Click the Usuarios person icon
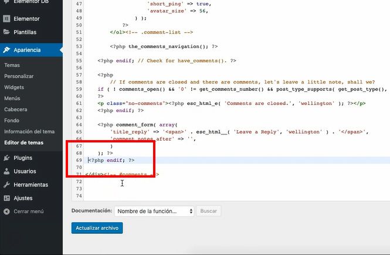 [6, 171]
